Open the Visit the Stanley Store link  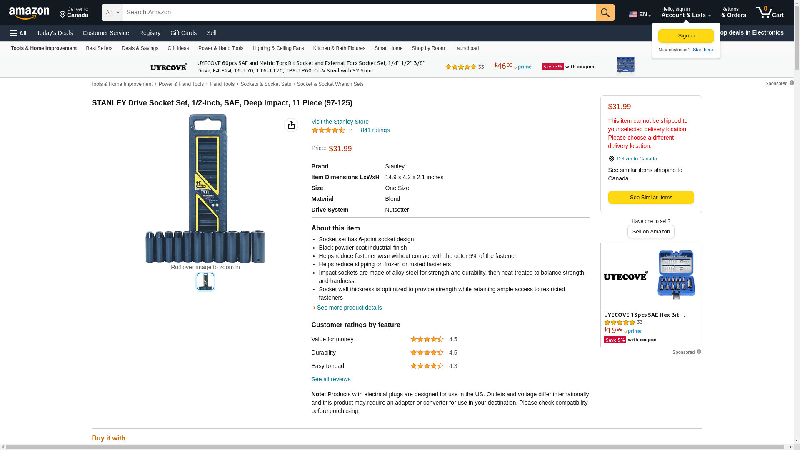(340, 122)
